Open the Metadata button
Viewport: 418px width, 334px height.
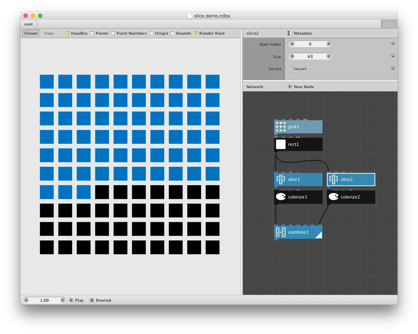point(300,33)
